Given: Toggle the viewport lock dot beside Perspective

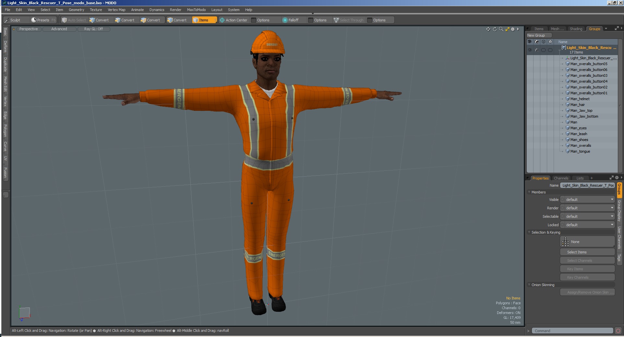Looking at the screenshot, I should (14, 29).
